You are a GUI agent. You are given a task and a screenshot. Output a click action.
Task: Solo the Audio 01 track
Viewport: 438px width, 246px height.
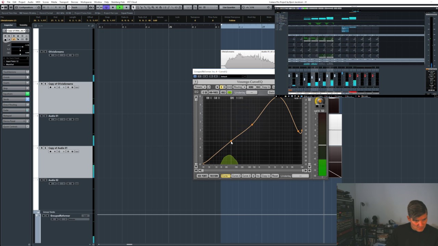[x=46, y=116]
